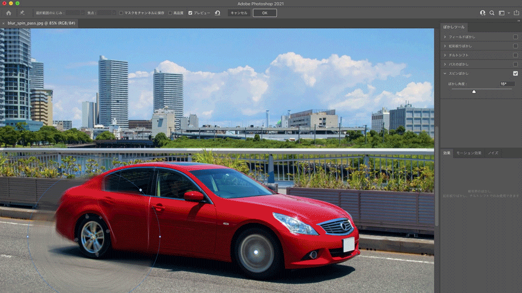Collapse the スピンぼかし section

tap(445, 73)
